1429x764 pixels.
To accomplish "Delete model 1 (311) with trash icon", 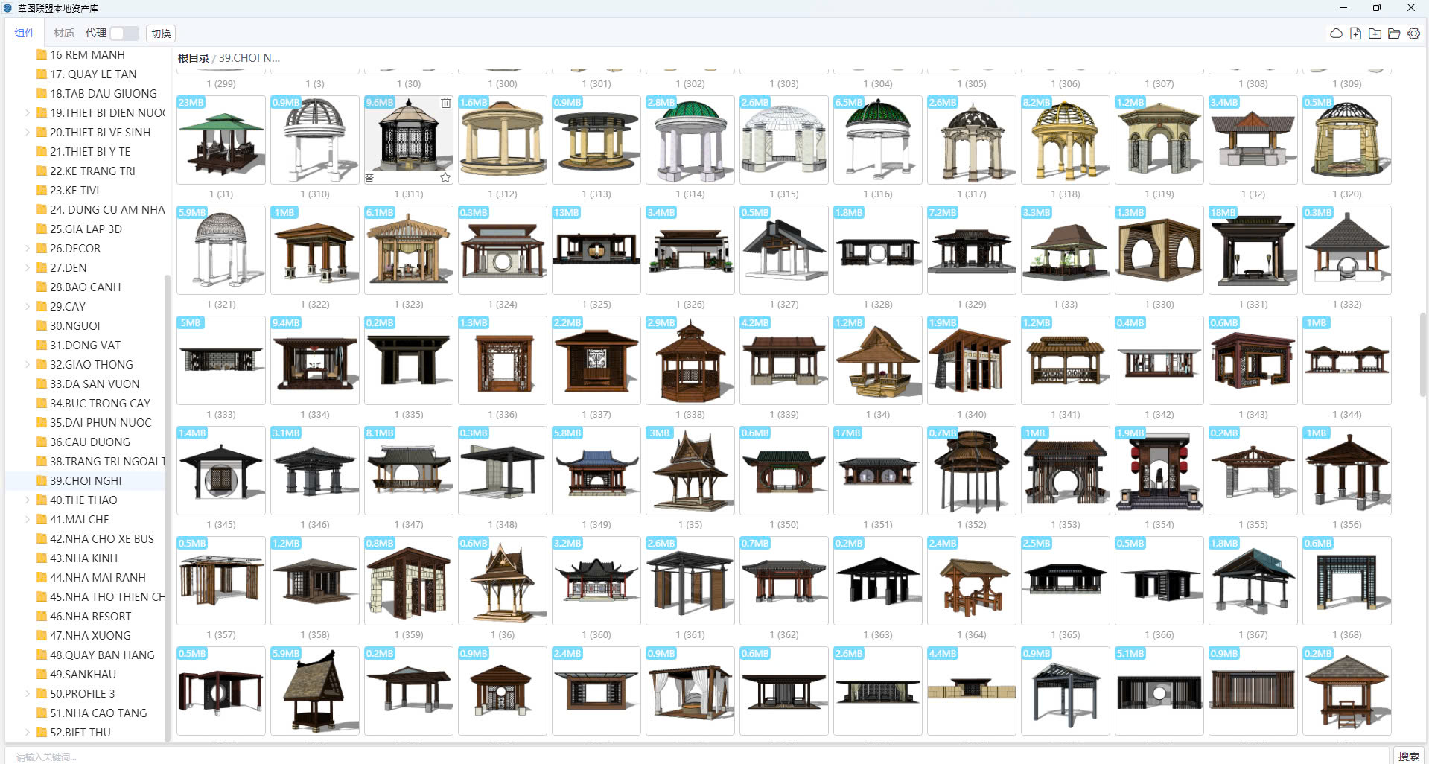I will click(x=445, y=103).
